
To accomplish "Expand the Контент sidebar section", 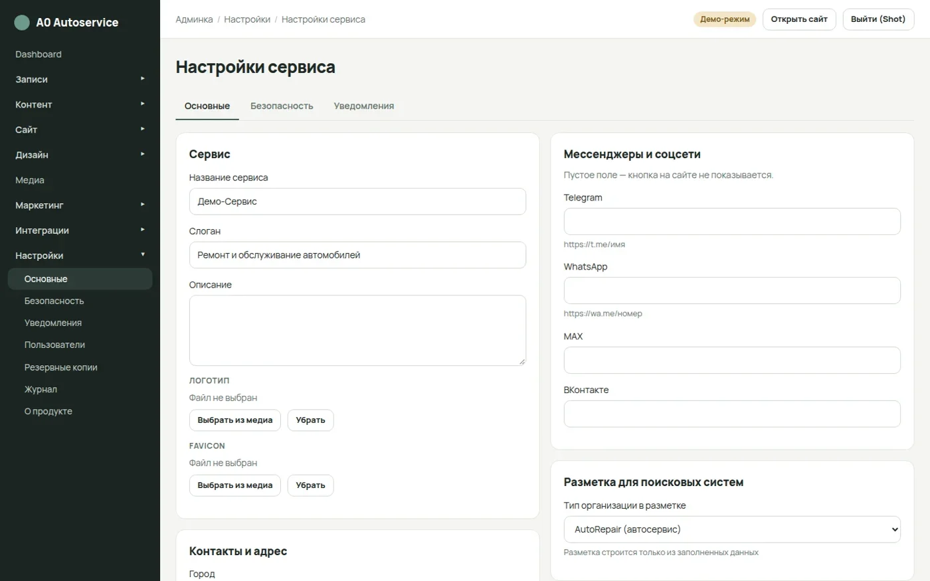I will [80, 104].
